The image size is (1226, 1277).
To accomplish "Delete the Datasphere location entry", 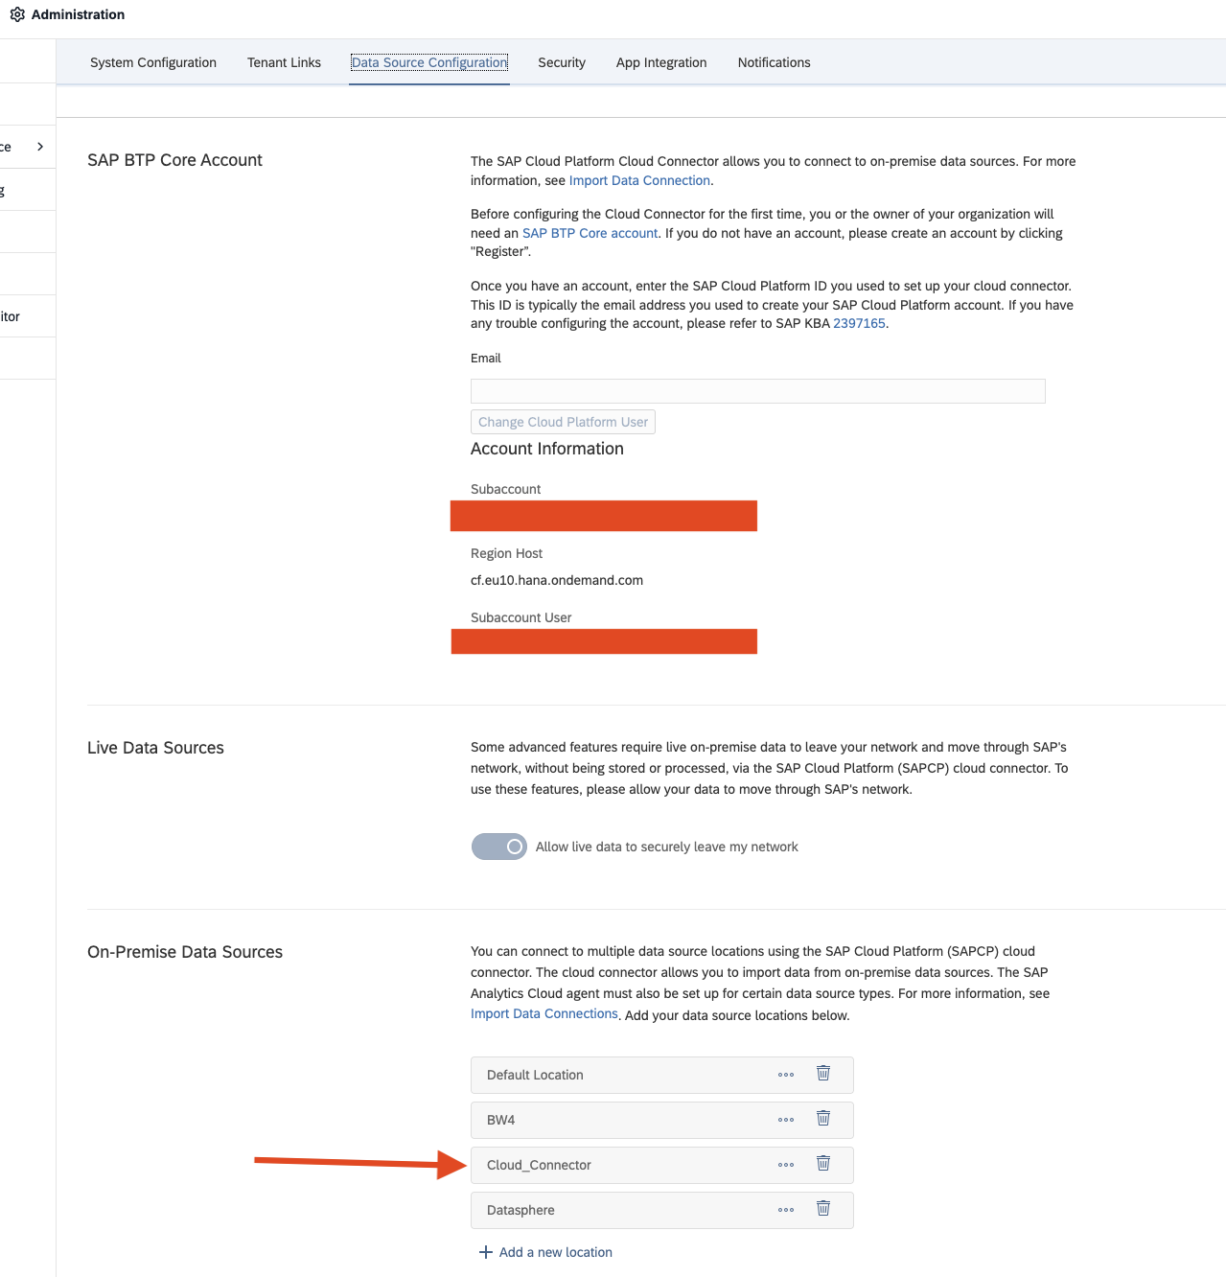I will (x=822, y=1209).
